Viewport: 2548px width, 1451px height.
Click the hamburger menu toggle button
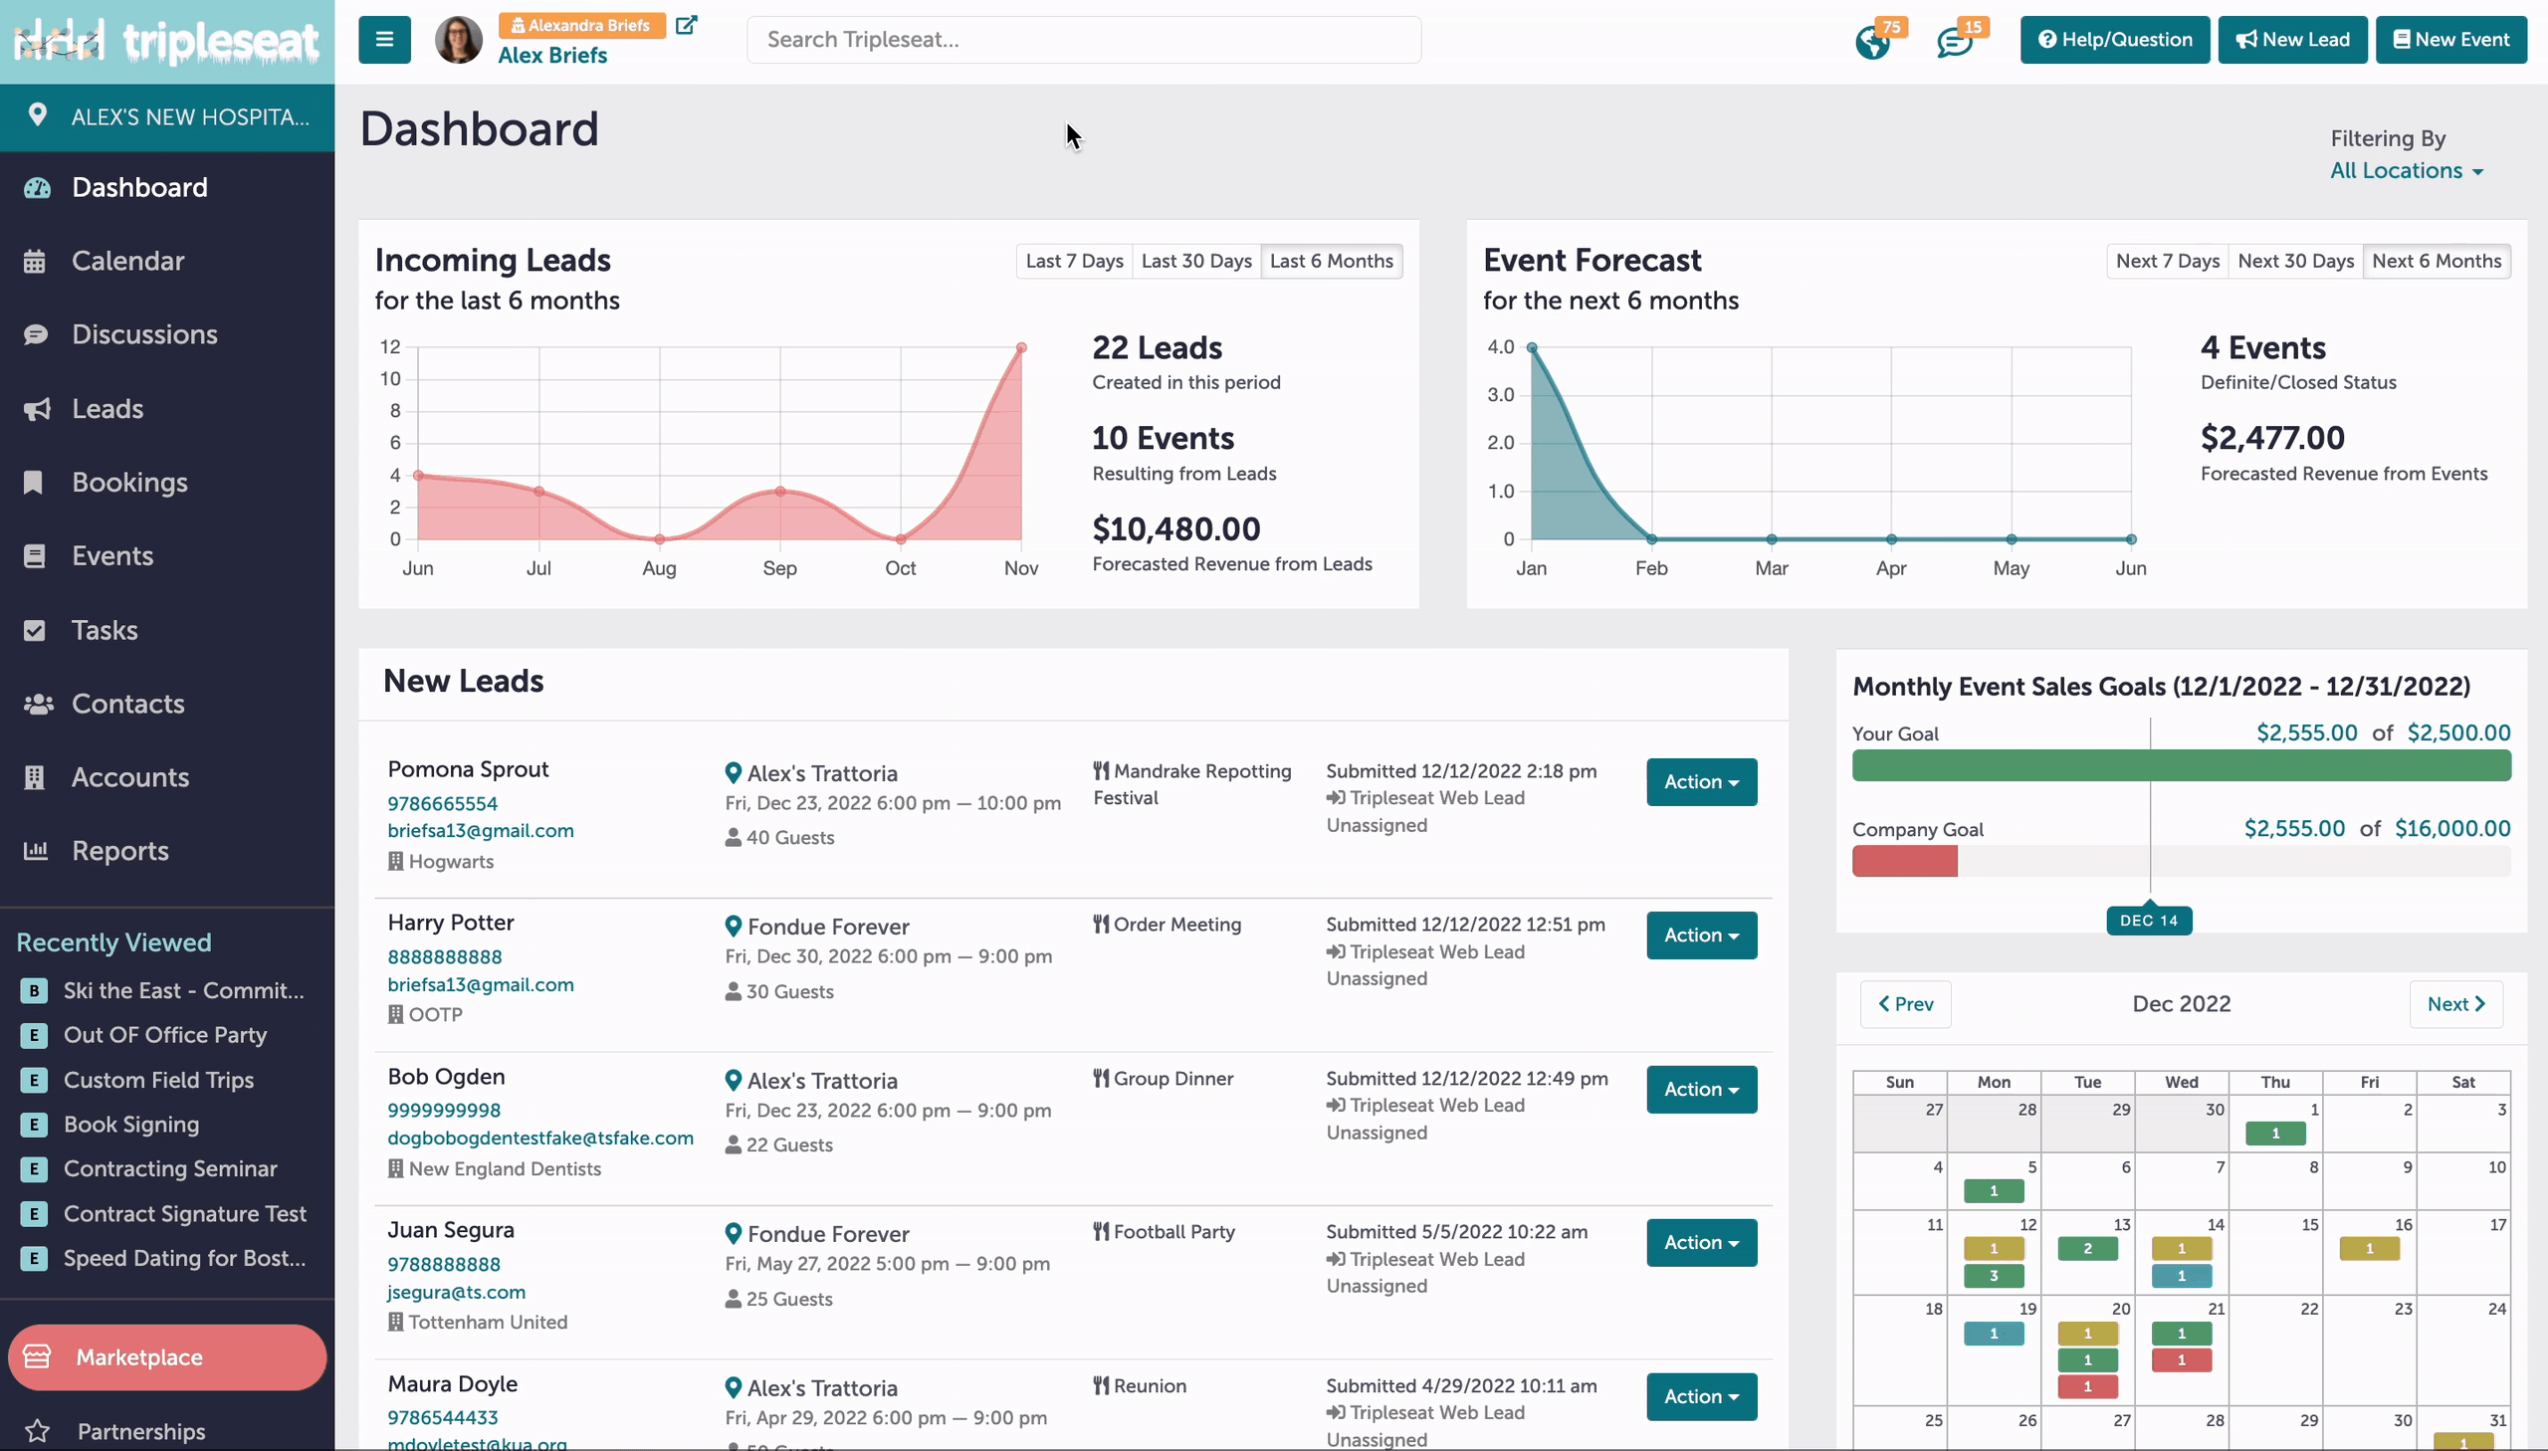(383, 40)
